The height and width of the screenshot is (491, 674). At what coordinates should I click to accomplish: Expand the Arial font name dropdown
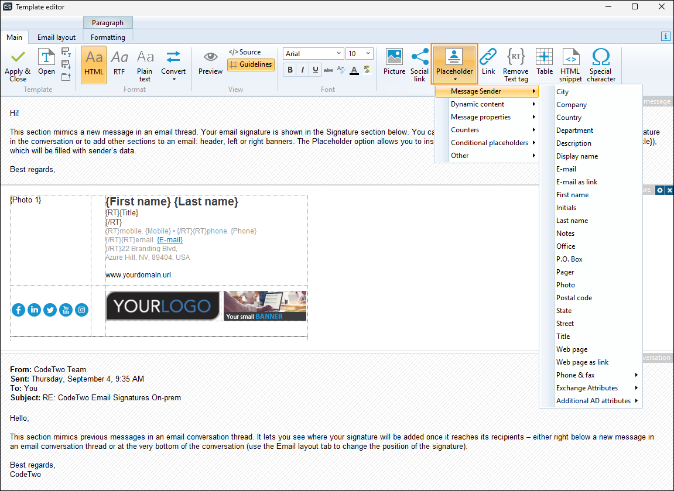(338, 53)
